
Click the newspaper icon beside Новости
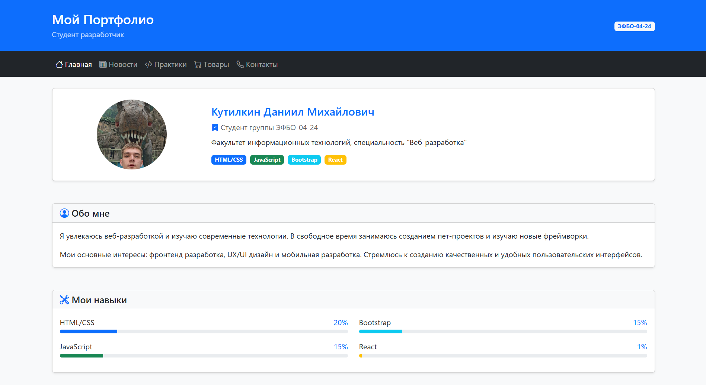coord(103,64)
